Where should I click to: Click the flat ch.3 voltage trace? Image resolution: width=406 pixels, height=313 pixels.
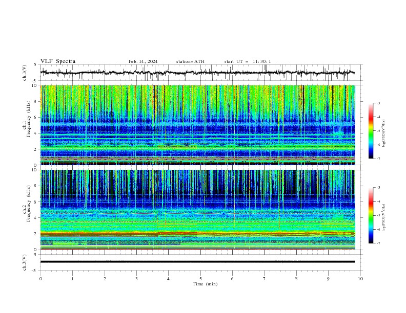[197, 262]
